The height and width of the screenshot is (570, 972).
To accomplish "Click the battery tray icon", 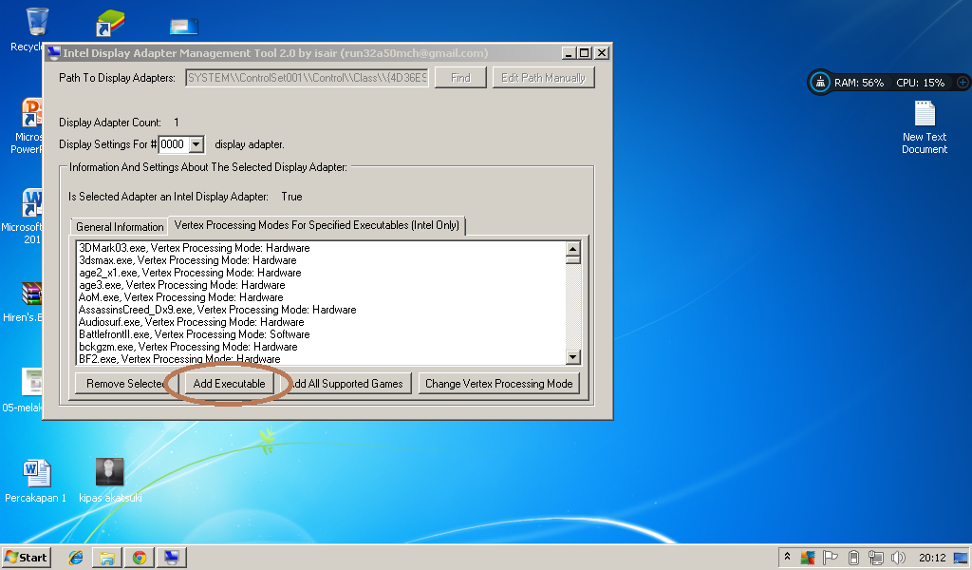I will 853,558.
